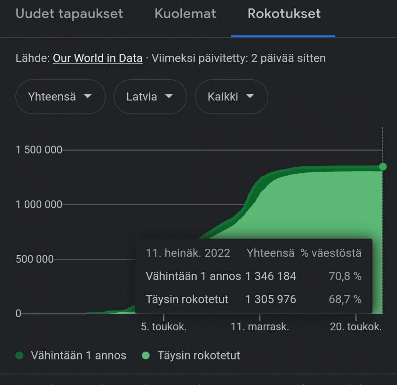Click the Täysin rokotetut legend label

point(198,355)
